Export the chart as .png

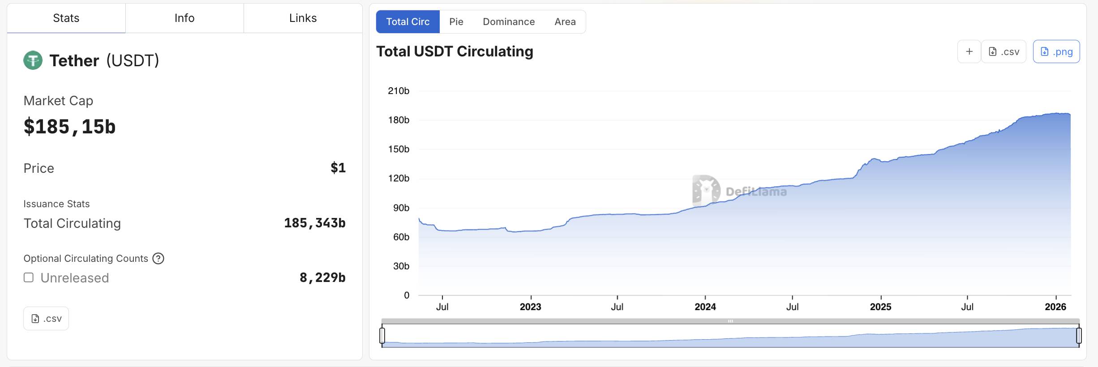pos(1056,51)
